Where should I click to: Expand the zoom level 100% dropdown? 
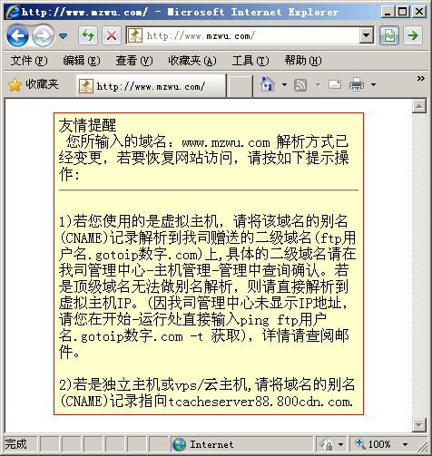[x=405, y=444]
